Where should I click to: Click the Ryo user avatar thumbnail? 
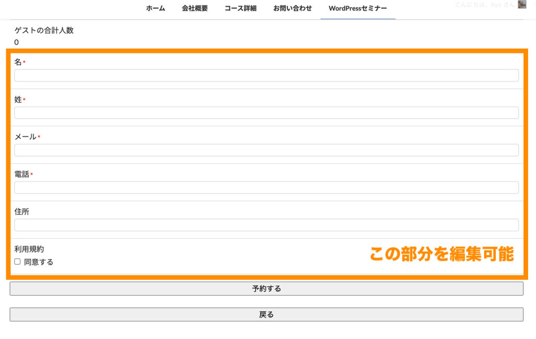click(x=522, y=5)
